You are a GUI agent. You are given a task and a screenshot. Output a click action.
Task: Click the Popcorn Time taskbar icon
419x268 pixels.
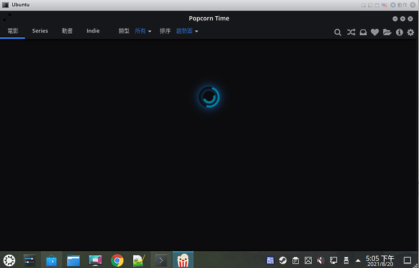click(183, 260)
